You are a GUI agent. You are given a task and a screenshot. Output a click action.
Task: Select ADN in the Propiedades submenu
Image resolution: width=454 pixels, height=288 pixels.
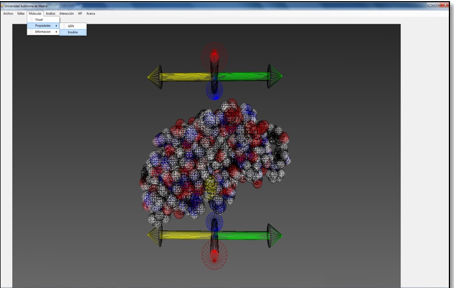(x=73, y=26)
